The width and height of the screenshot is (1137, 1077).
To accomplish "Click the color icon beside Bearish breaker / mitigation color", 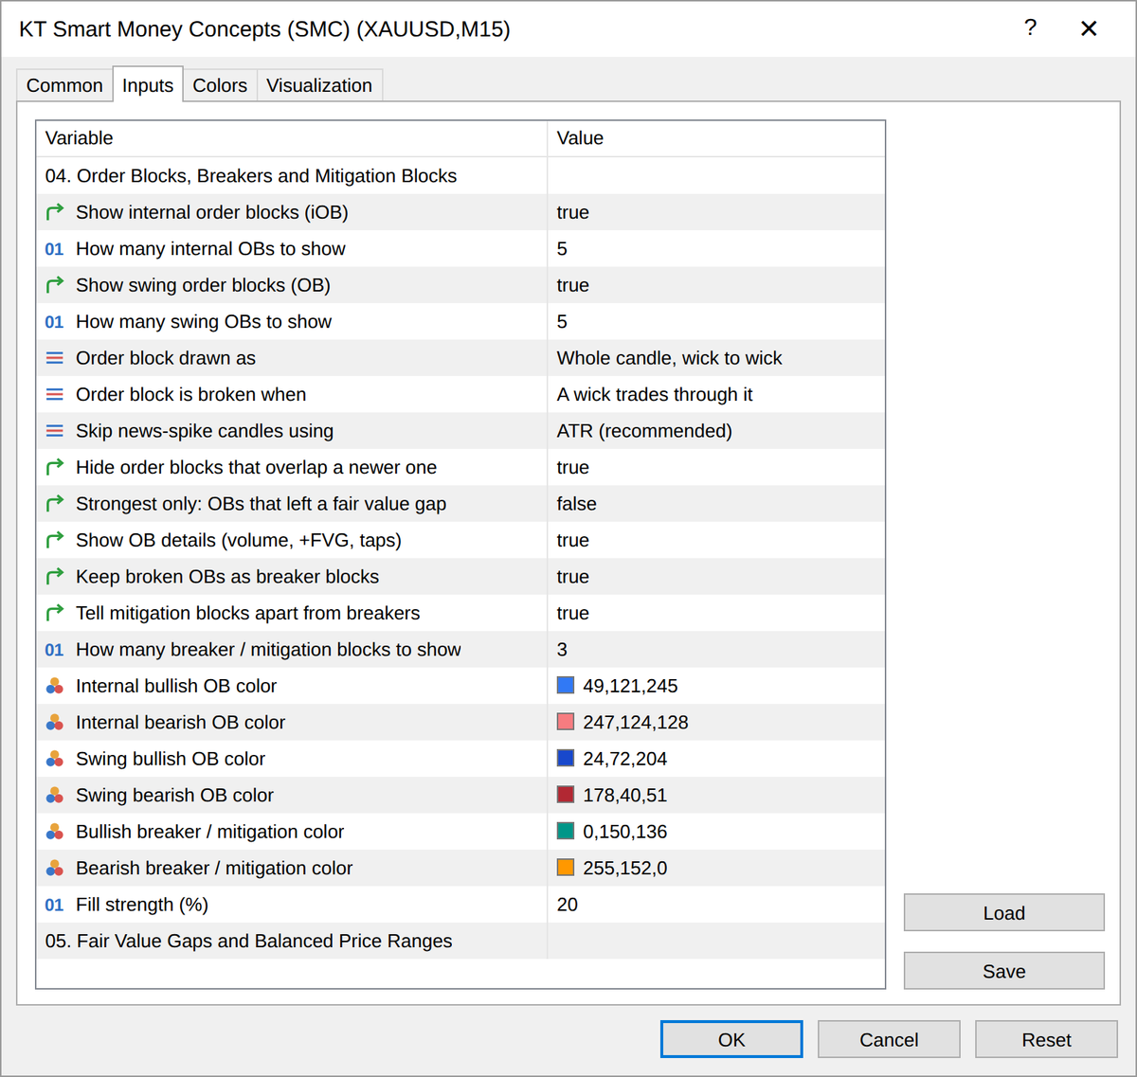I will tap(55, 869).
